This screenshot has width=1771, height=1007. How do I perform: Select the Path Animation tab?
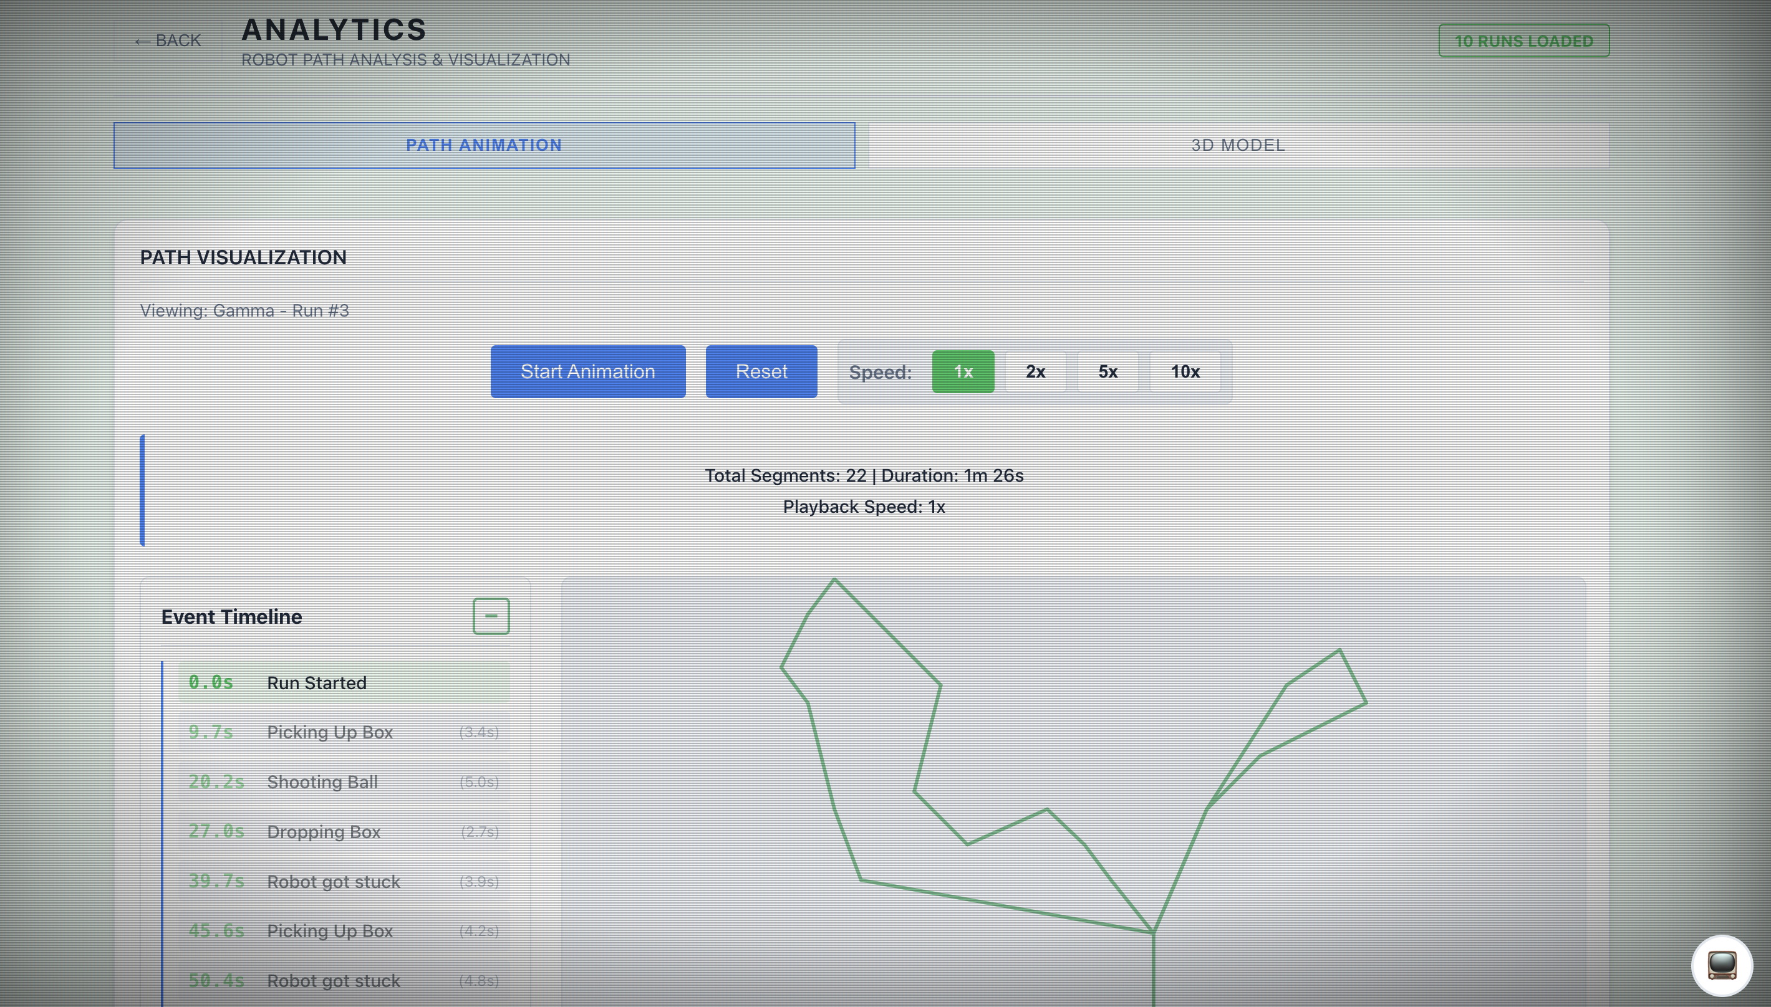(484, 145)
